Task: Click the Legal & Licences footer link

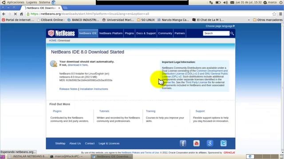Action: point(109,144)
